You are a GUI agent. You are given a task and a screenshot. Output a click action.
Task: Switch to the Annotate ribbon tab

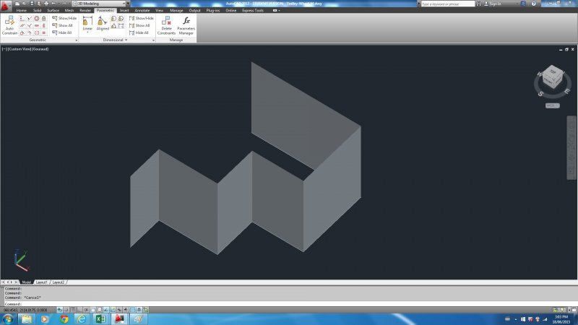(142, 10)
